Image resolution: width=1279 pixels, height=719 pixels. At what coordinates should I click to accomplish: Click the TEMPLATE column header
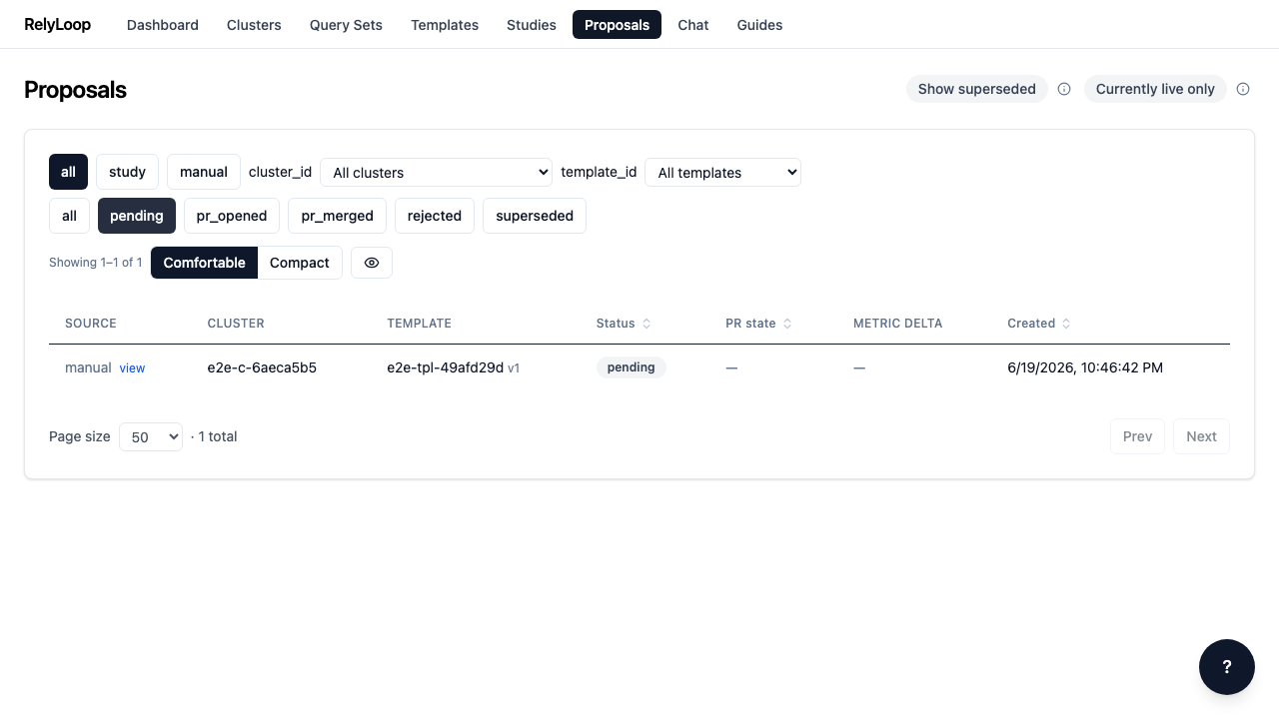[420, 324]
